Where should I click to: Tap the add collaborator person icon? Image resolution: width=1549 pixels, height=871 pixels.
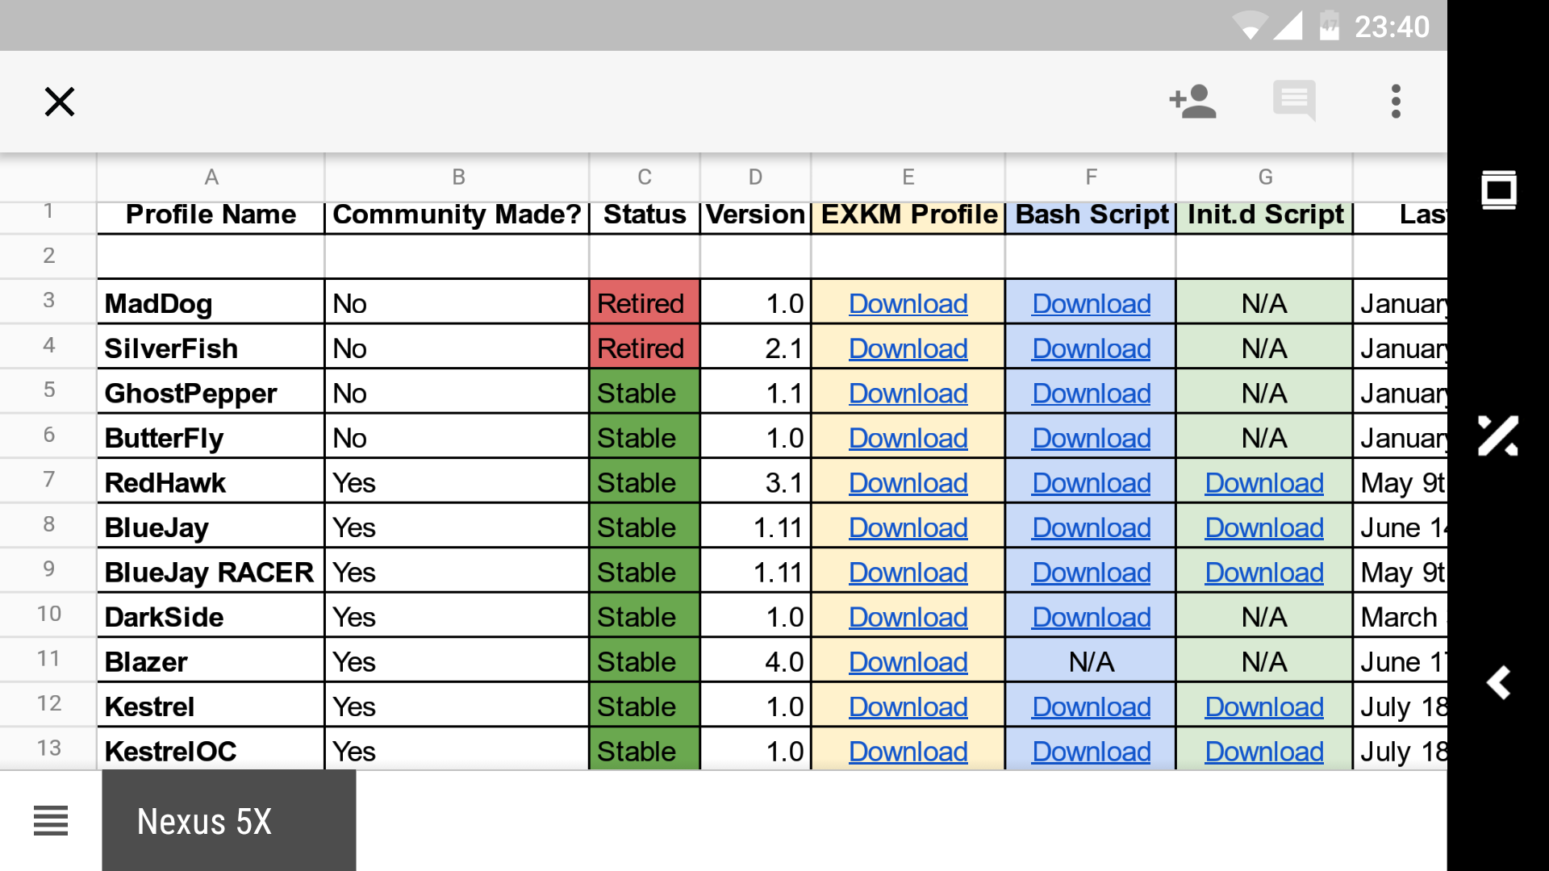(x=1192, y=102)
